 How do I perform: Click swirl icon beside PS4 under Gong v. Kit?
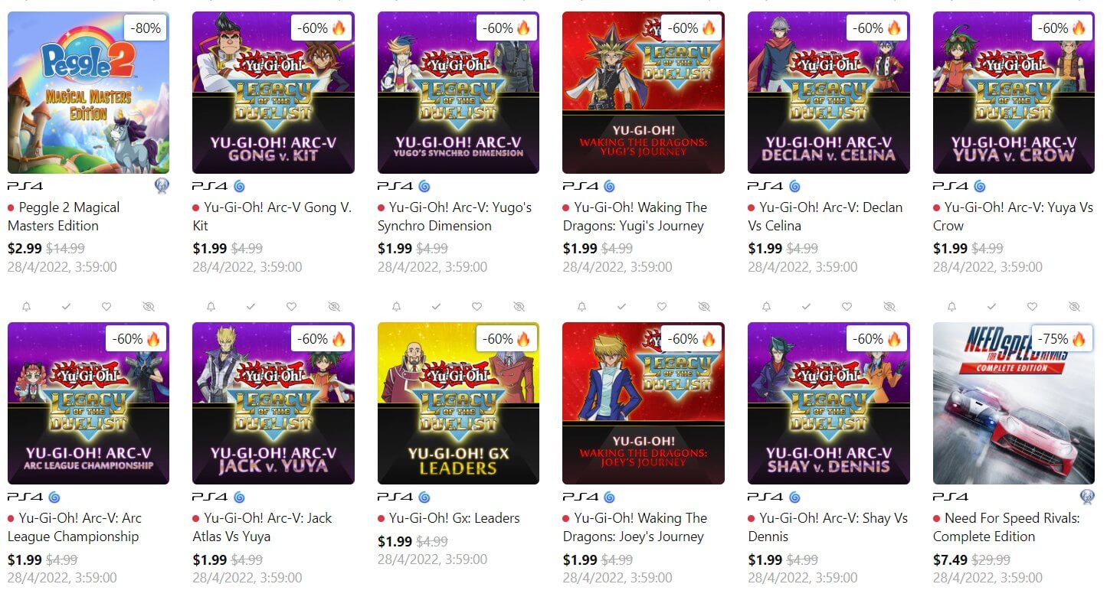(x=239, y=186)
